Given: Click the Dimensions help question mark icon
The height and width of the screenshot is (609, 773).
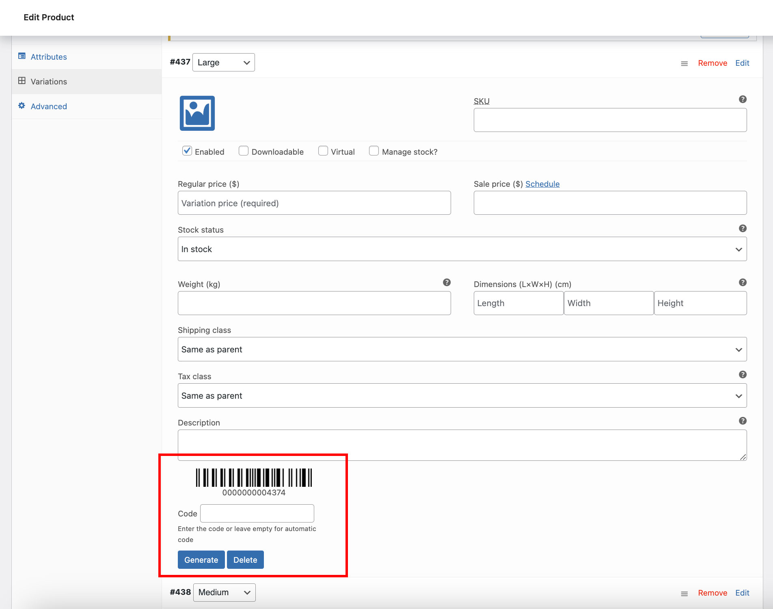Looking at the screenshot, I should [x=743, y=283].
